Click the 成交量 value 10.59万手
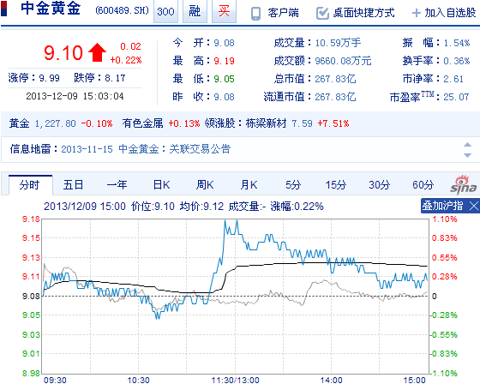Viewport: 480px width, 384px height. [x=338, y=43]
